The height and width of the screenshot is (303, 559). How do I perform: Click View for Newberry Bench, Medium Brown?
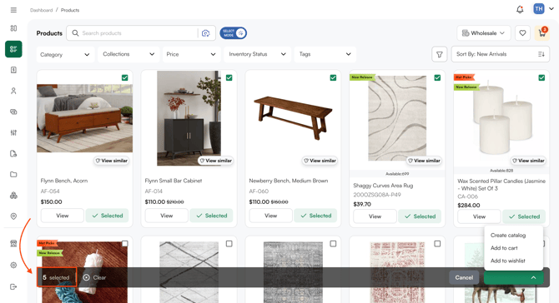click(x=270, y=216)
